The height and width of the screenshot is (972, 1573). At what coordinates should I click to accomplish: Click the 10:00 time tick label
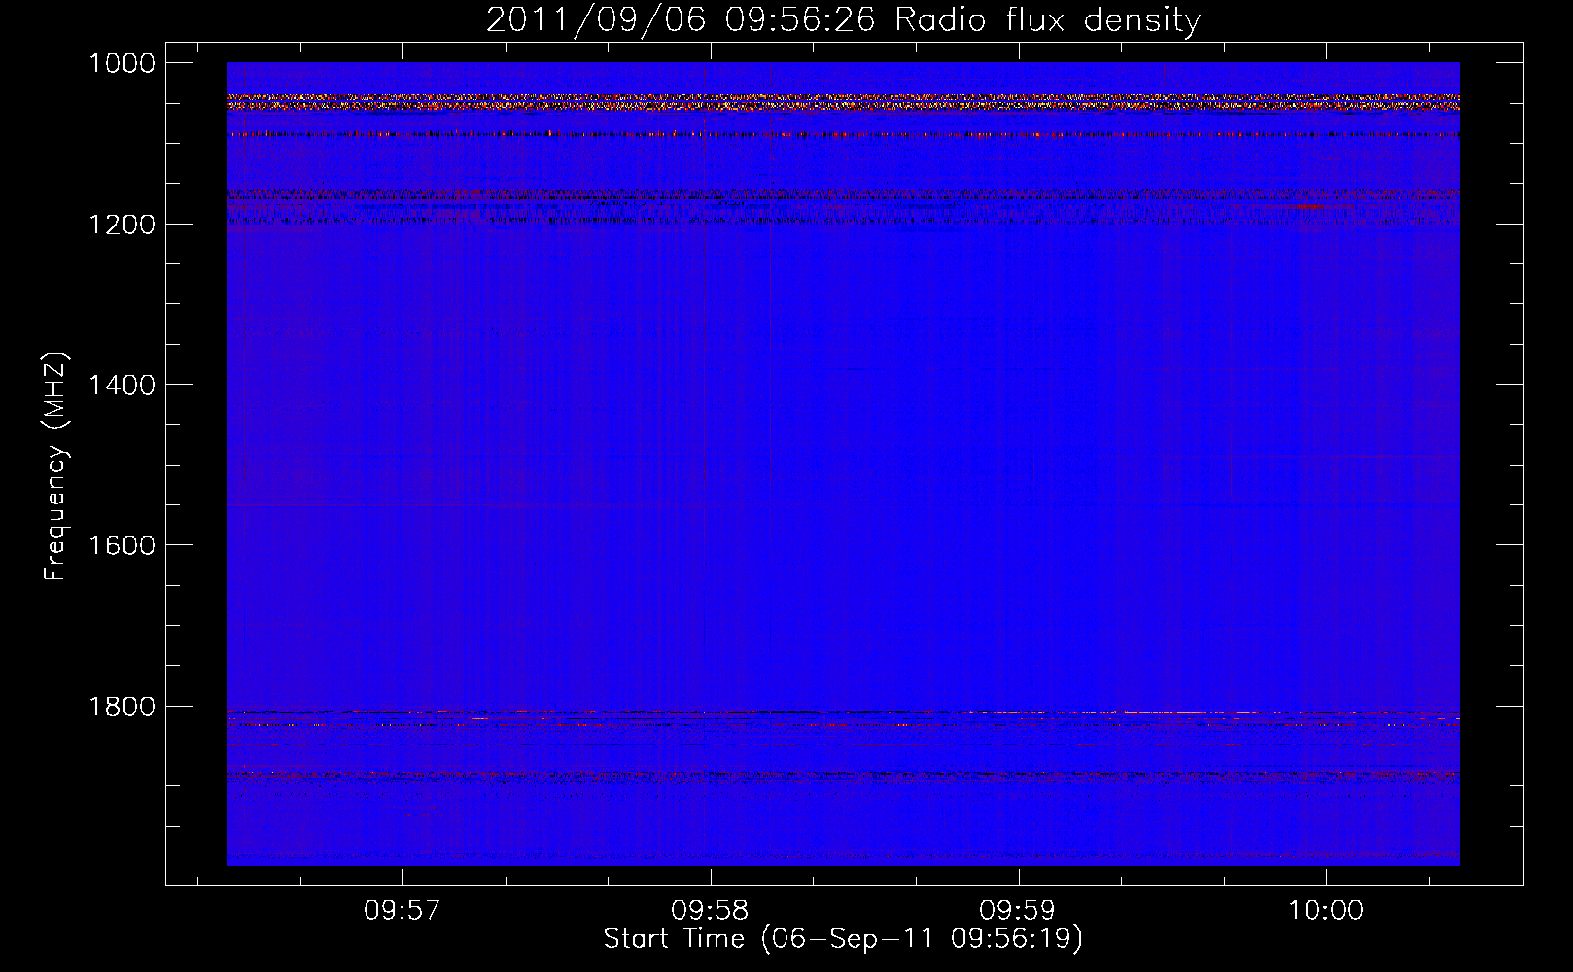1326,911
